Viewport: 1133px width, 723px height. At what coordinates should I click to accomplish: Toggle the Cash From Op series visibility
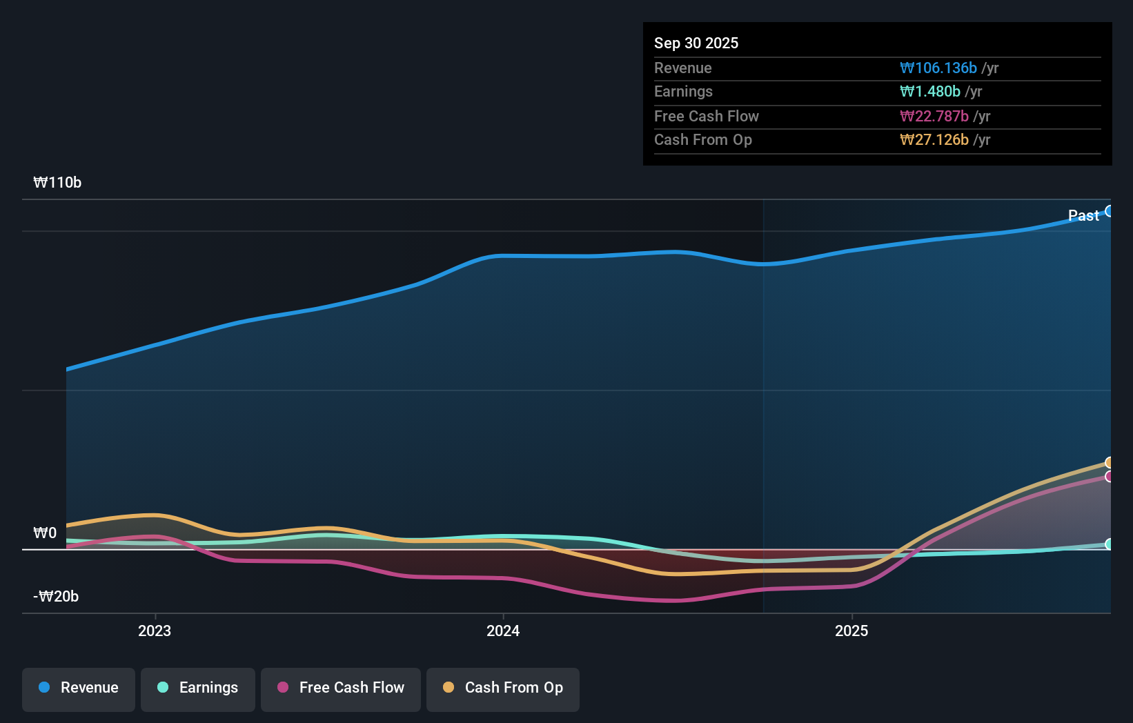point(502,689)
